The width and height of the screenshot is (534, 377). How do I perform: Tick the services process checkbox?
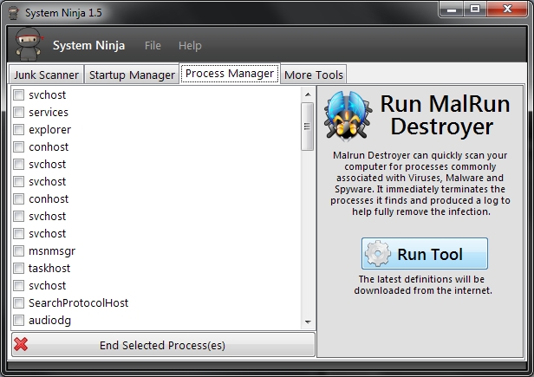pyautogui.click(x=19, y=112)
